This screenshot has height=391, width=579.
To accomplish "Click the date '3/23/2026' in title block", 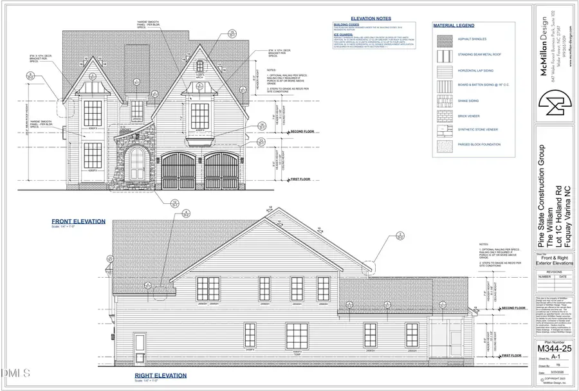I will (x=558, y=372).
